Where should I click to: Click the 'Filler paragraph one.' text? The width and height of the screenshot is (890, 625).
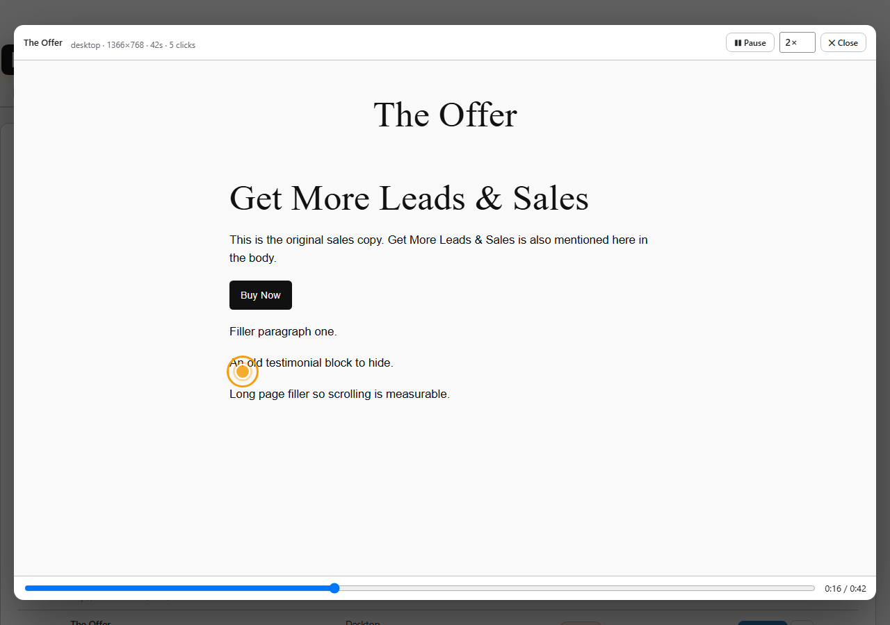coord(283,332)
